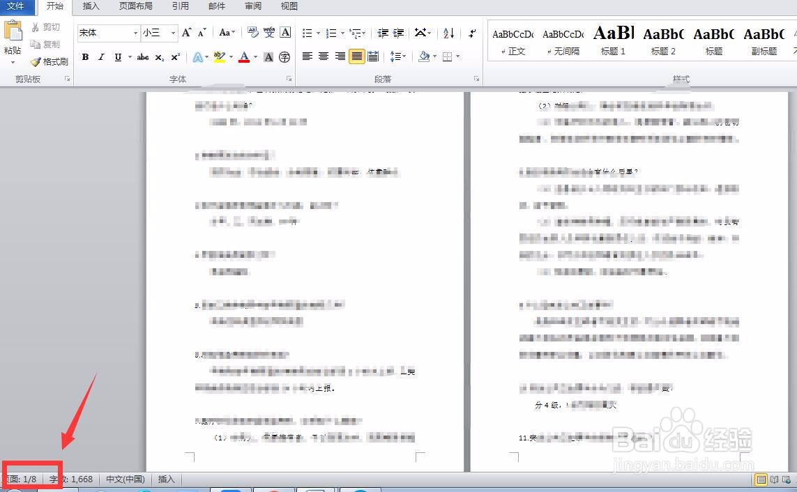The height and width of the screenshot is (492, 797).
Task: Toggle justified paragraph alignment
Action: point(356,56)
